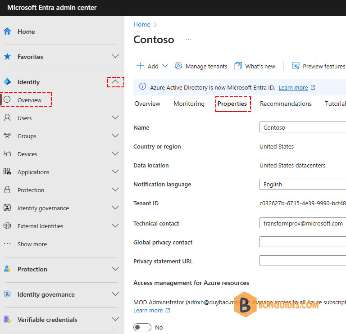Expand the External Identities chevron
The height and width of the screenshot is (334, 346).
(115, 226)
